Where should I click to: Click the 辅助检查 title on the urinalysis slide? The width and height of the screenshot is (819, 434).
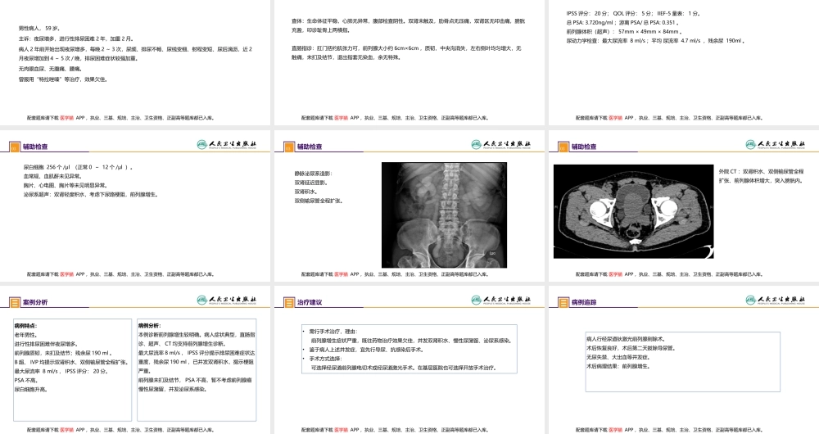click(x=36, y=147)
